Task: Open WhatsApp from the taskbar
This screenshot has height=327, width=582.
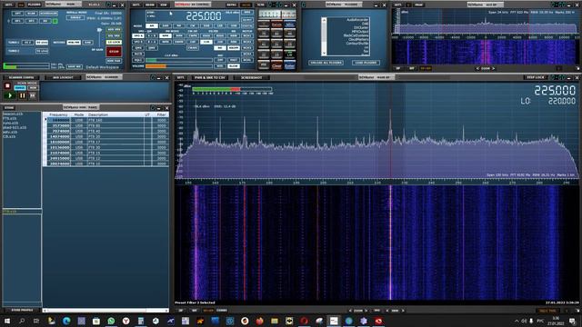Action: (111, 321)
